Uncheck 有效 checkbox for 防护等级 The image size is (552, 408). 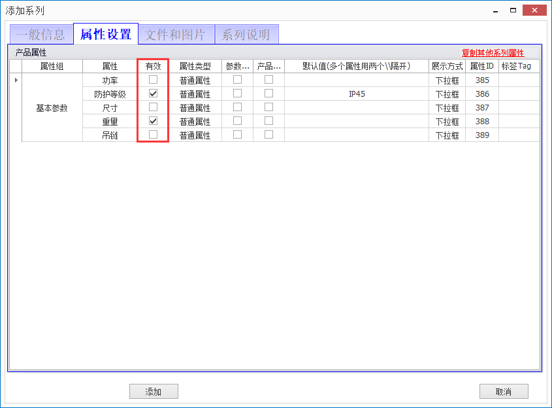tap(153, 93)
